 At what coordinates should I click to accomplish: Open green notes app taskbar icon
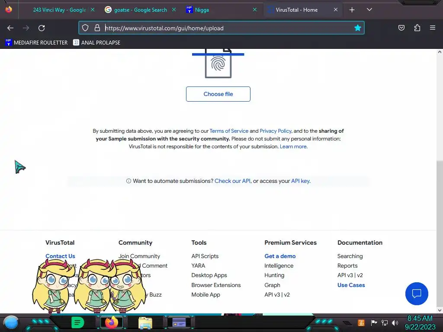coord(77,322)
